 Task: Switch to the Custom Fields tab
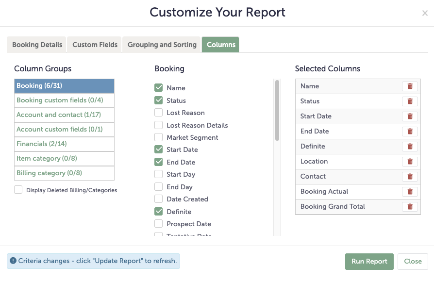pyautogui.click(x=95, y=44)
